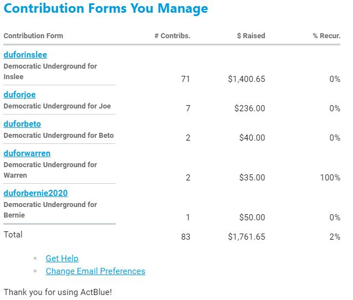The height and width of the screenshot is (300, 353).
Task: Click the 100% recurring value for Warren
Action: [330, 178]
